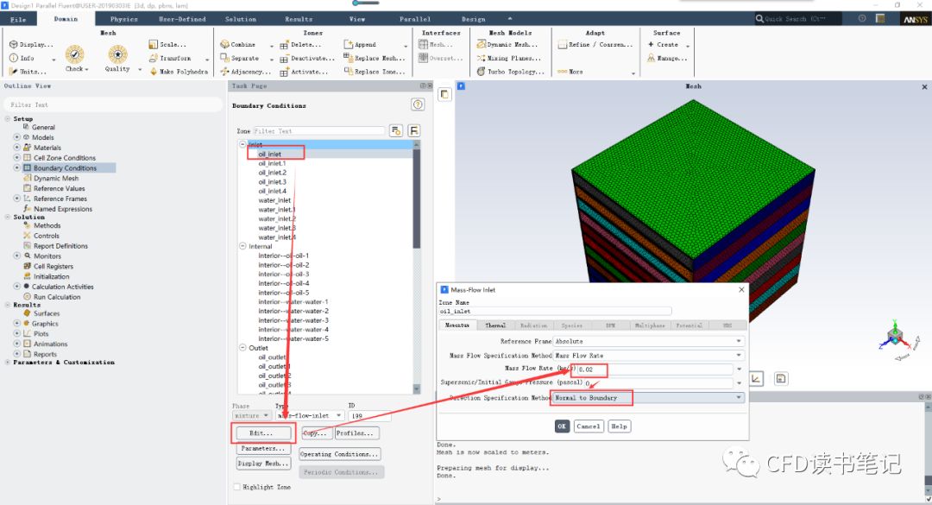
Task: Click Make Polyhedra in the ribbon
Action: click(x=179, y=72)
